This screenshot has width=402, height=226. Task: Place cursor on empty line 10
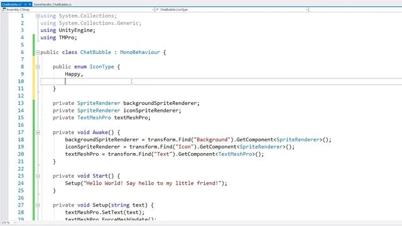(x=220, y=82)
